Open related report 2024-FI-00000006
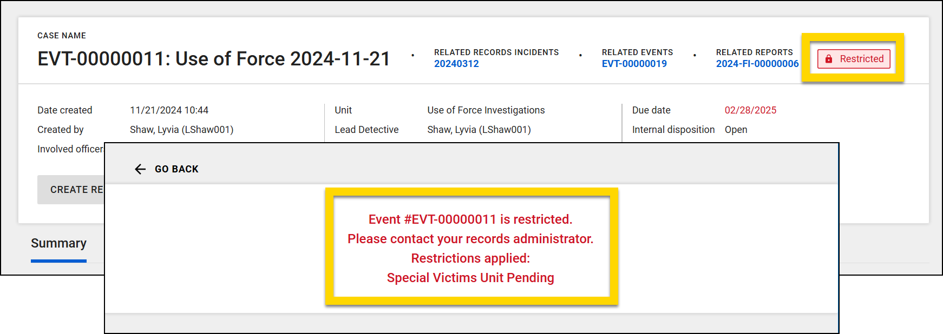The image size is (943, 334). [x=757, y=63]
